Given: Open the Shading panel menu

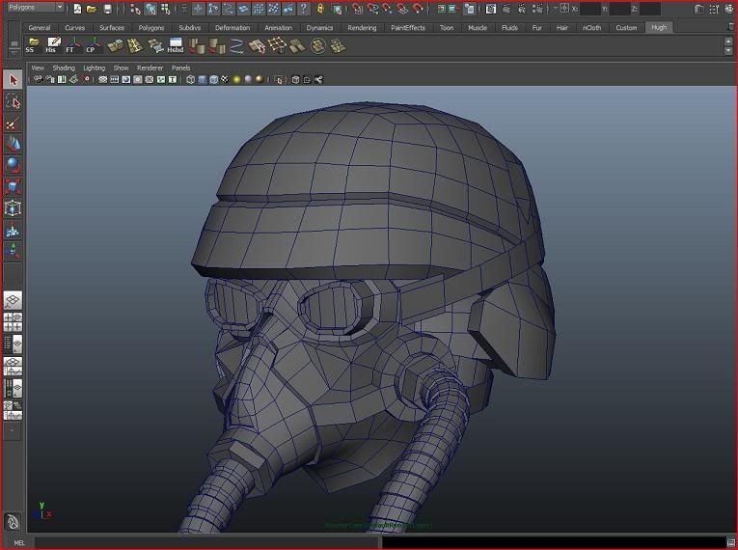Looking at the screenshot, I should point(64,68).
